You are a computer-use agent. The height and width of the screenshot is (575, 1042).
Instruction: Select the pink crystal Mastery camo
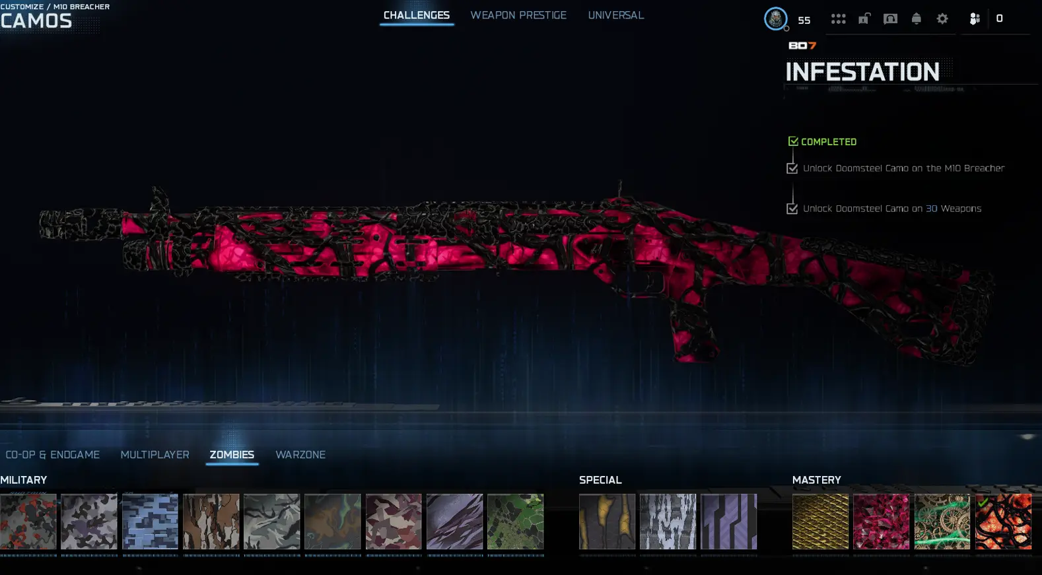click(882, 522)
